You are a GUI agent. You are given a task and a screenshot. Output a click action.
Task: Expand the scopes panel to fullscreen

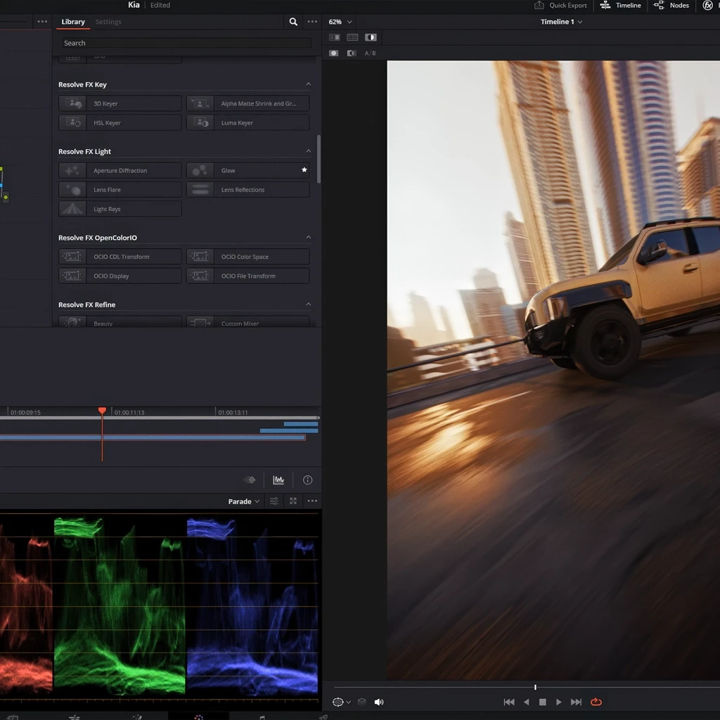pos(293,501)
